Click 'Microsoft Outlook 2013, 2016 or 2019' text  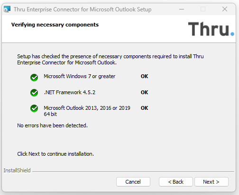pos(87,108)
